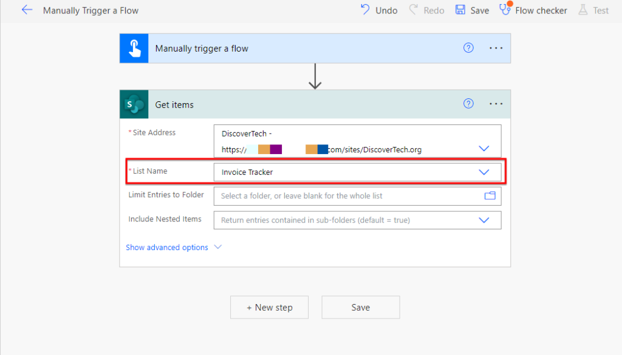Click the Manually trigger a flow card header
Viewport: 622px width, 355px height.
point(315,49)
